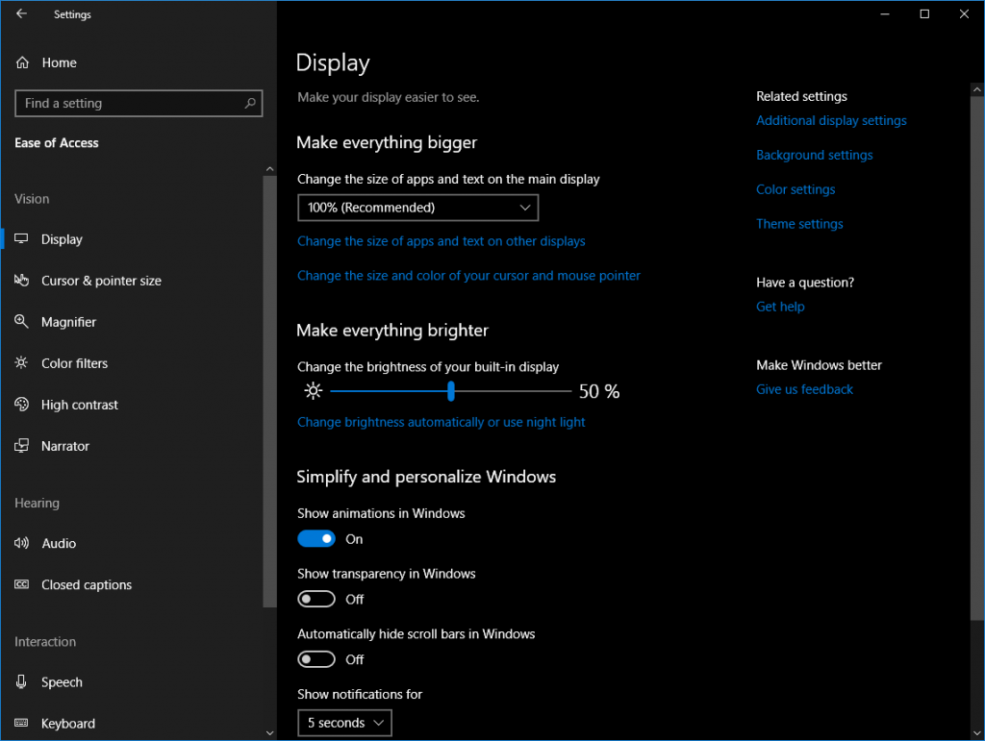Turn off Show animations in Windows
Screen dimensions: 985x741
(316, 538)
